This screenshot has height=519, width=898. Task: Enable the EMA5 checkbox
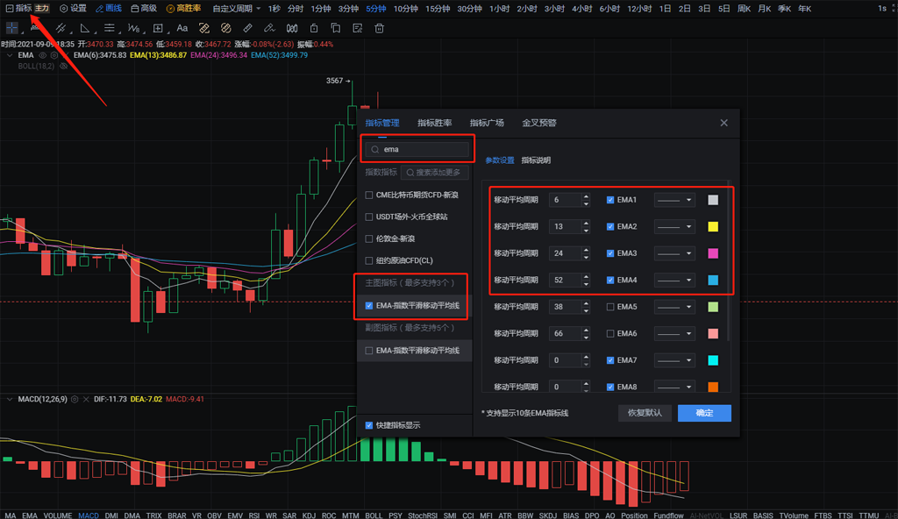[x=610, y=307]
